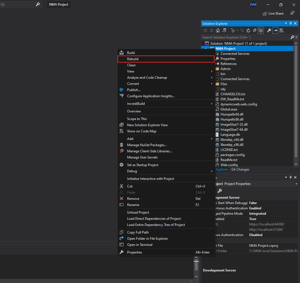Click the Sync/Refresh icon in Solution Explorer
Image resolution: width=300 pixels, height=283 pixels.
[x=248, y=30]
